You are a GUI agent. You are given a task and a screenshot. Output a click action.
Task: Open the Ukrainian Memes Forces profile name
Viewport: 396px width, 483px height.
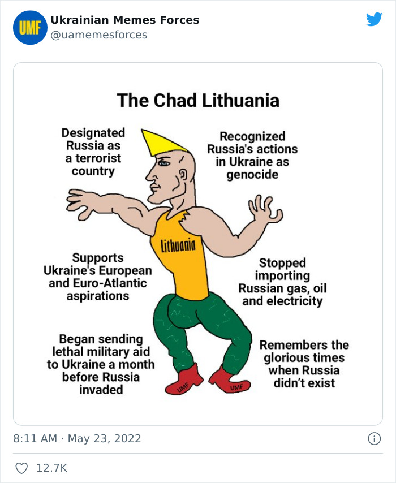125,19
